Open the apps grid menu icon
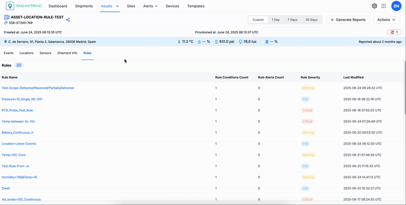 (384, 6)
